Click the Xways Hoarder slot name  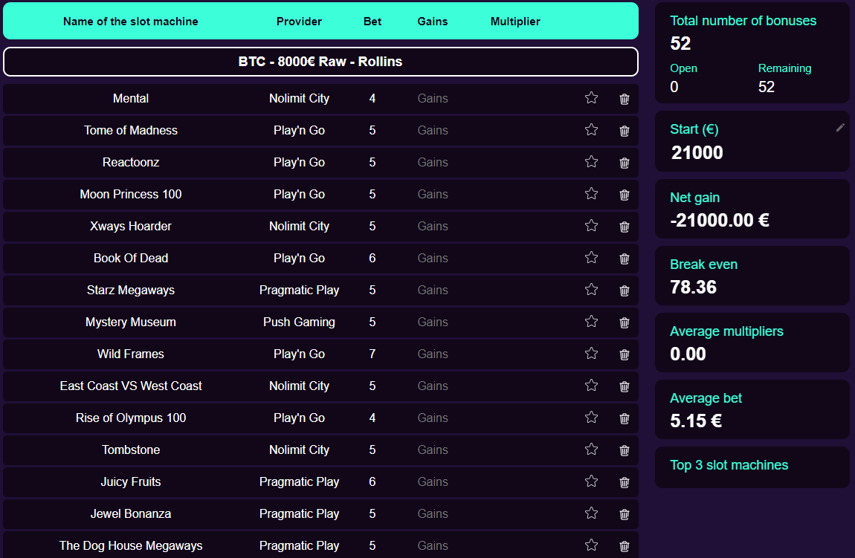point(131,226)
